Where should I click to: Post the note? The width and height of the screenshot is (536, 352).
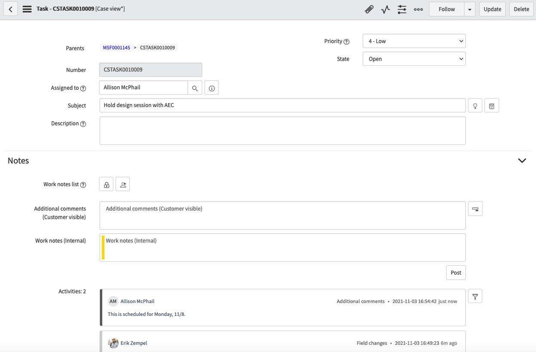point(456,272)
